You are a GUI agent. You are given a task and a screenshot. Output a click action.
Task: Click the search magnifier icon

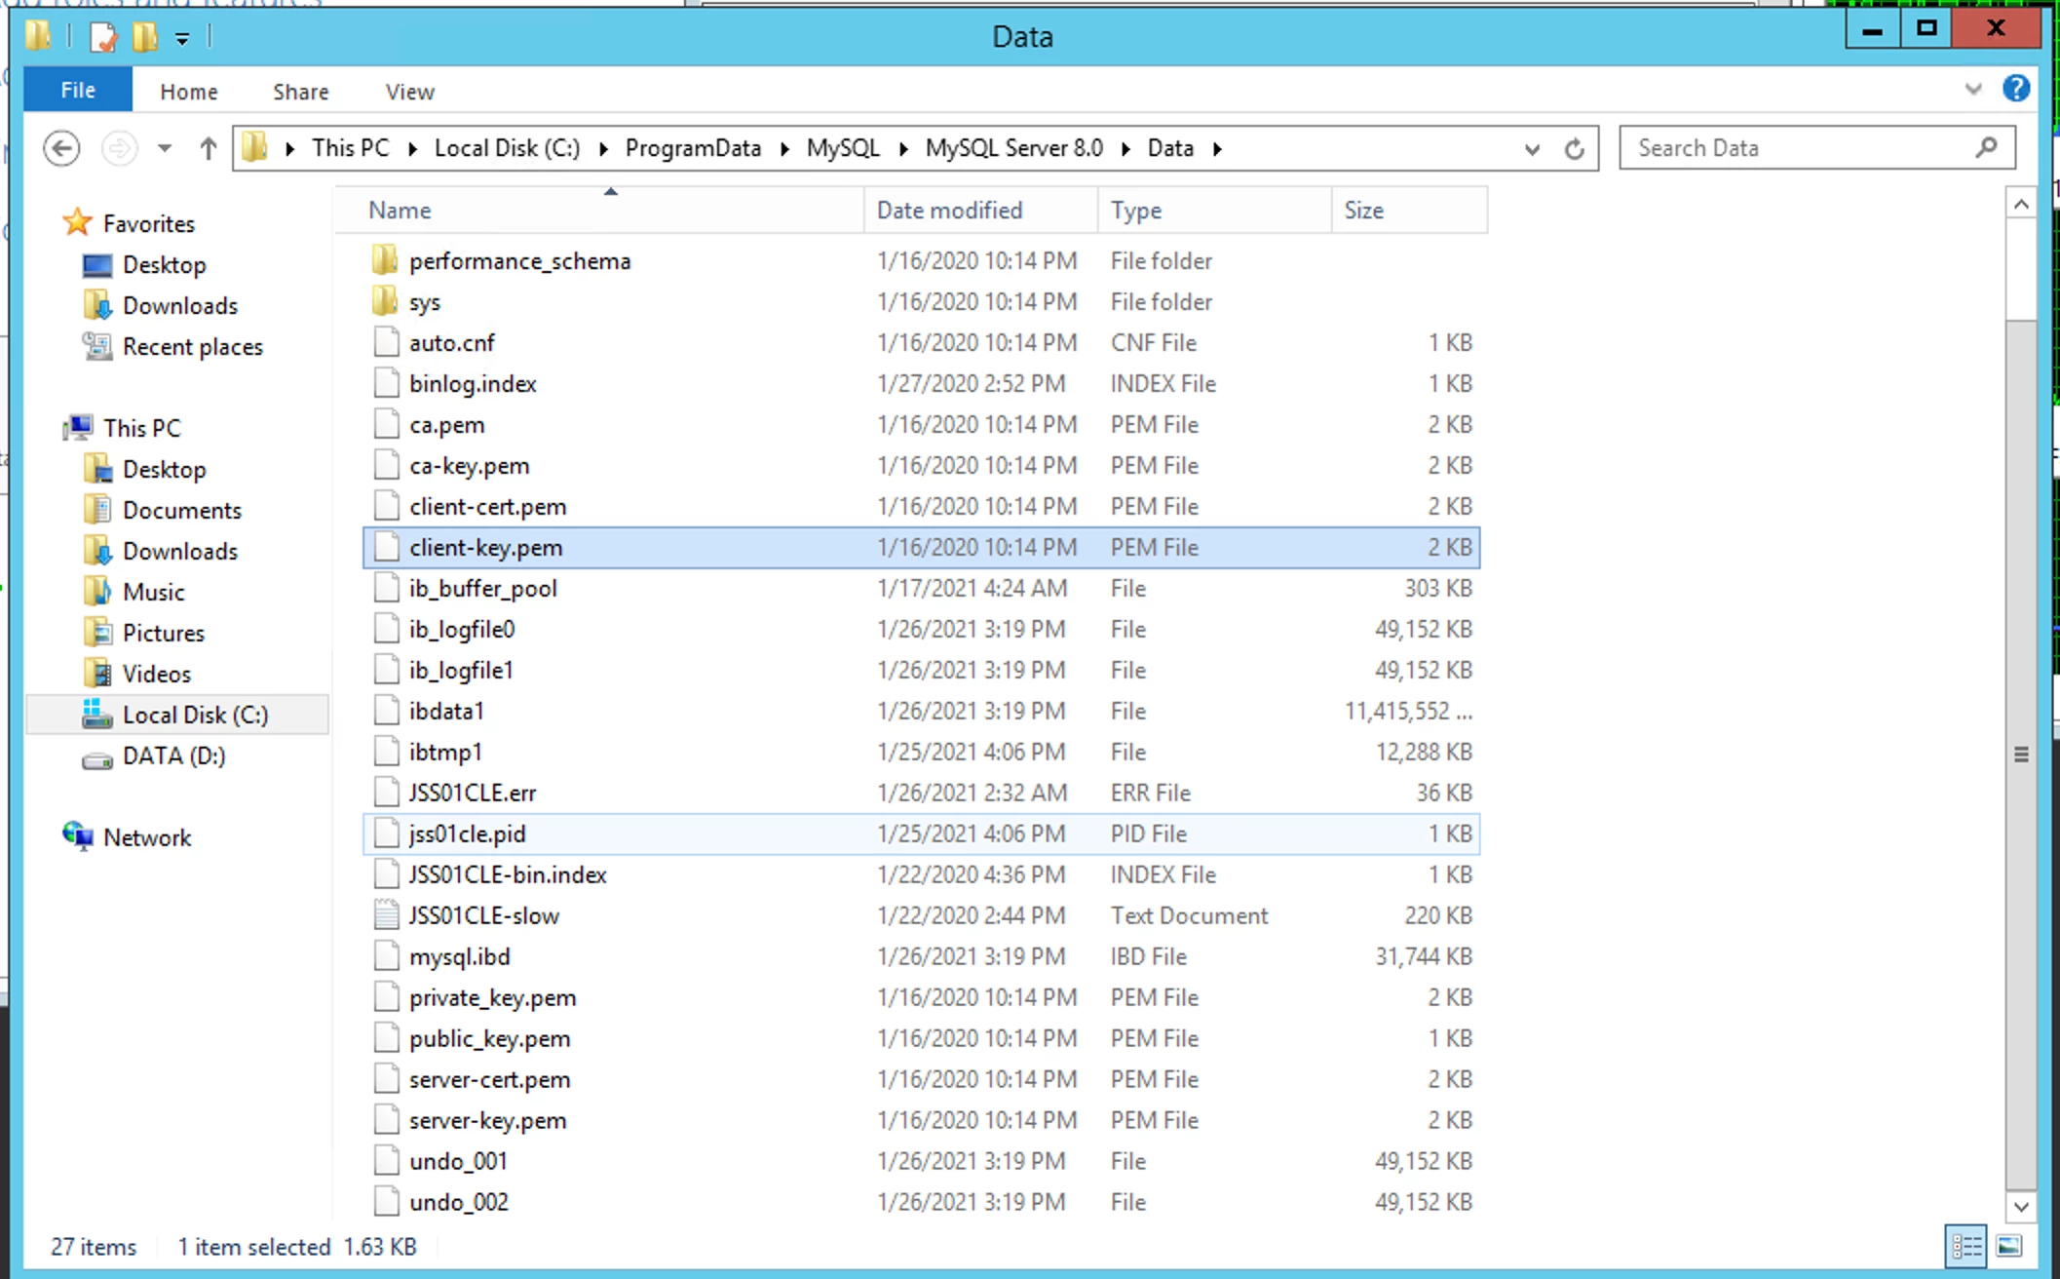(1987, 147)
